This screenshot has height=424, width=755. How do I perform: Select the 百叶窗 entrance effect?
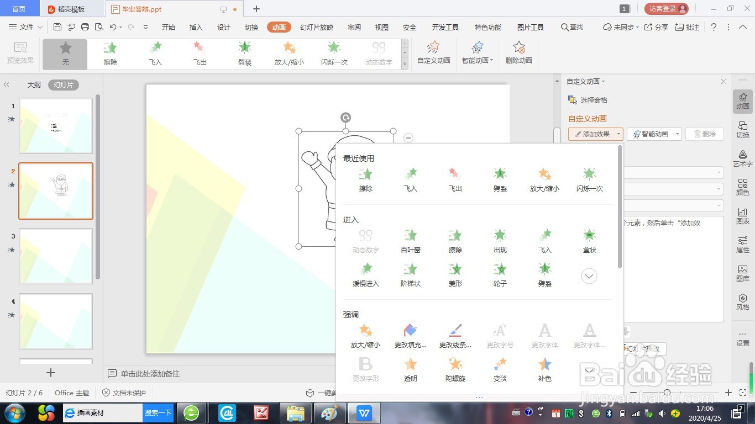[410, 240]
